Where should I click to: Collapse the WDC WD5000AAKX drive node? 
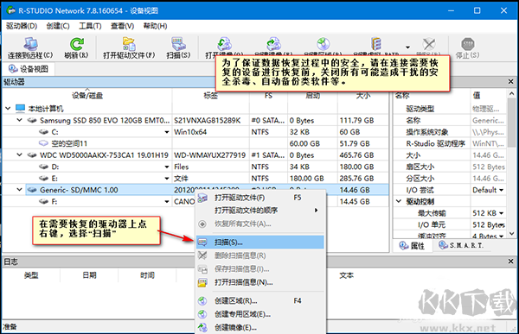[20, 154]
